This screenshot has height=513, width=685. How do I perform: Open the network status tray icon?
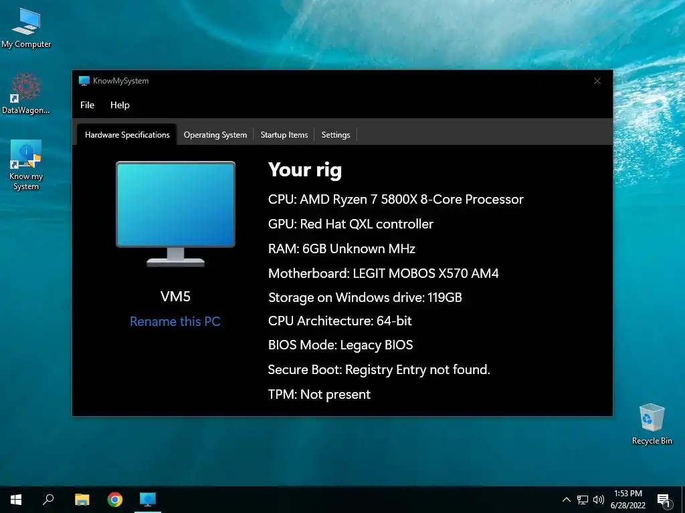[x=583, y=500]
